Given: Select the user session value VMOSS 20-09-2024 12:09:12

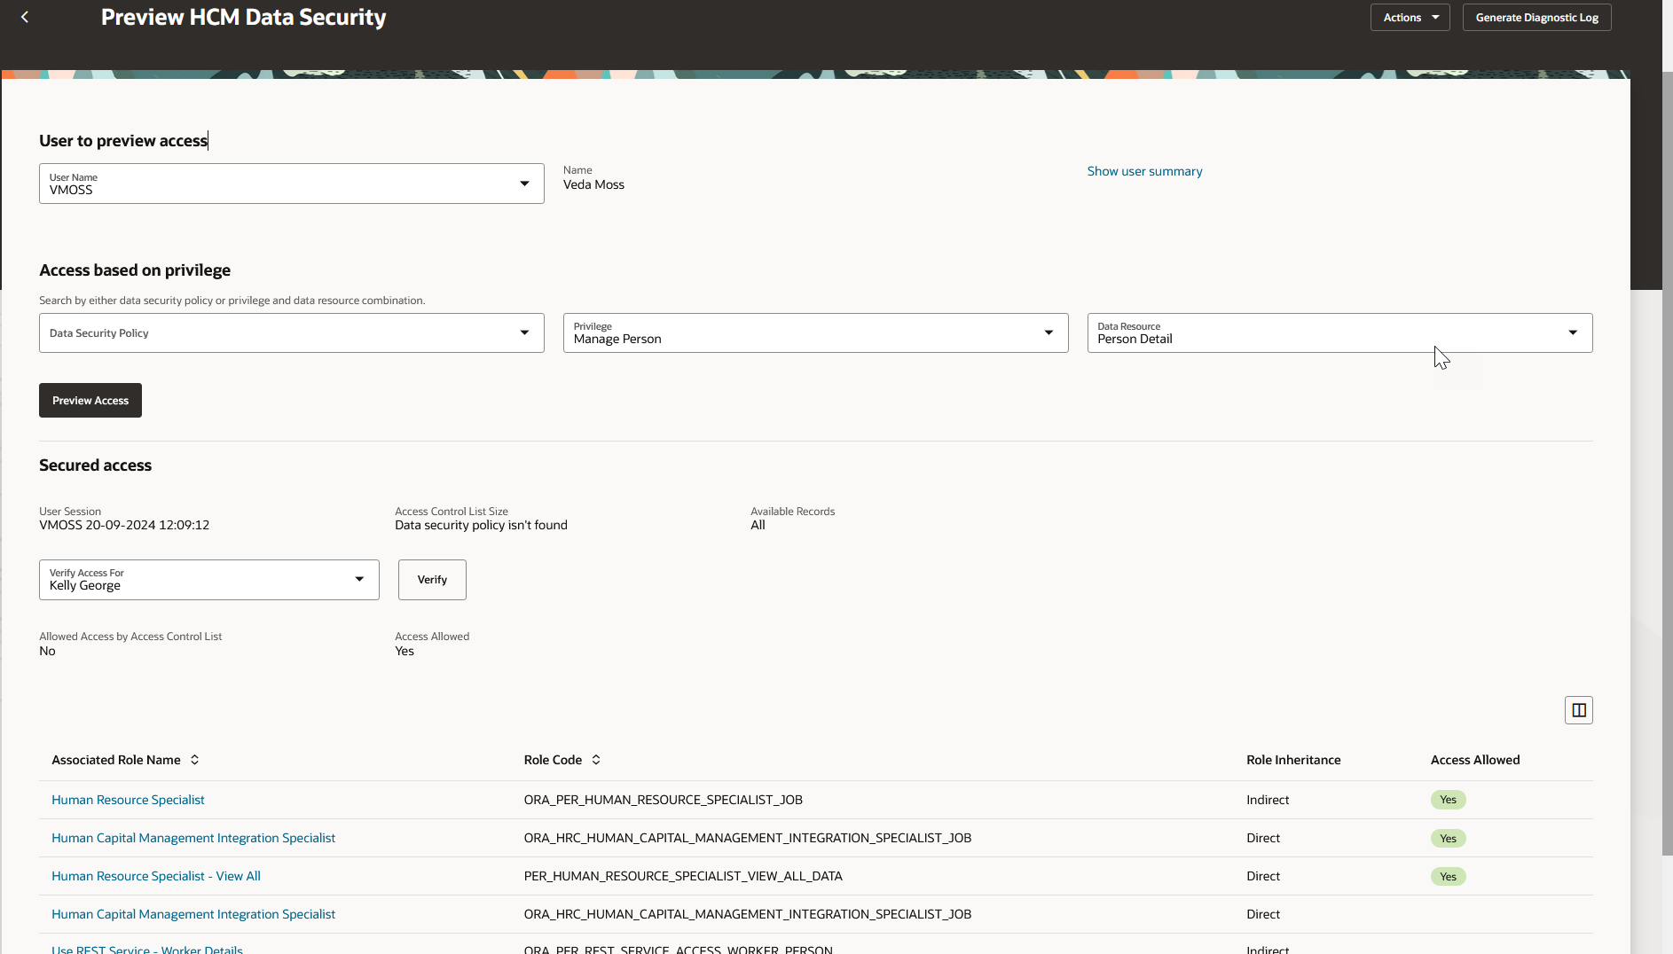Looking at the screenshot, I should point(124,525).
